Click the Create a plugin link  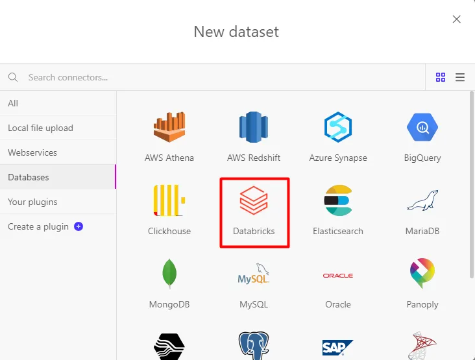(38, 226)
